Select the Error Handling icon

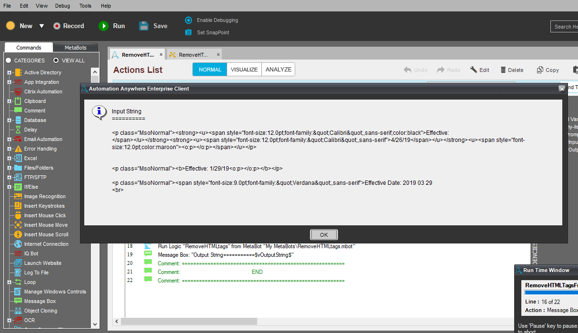[18, 149]
